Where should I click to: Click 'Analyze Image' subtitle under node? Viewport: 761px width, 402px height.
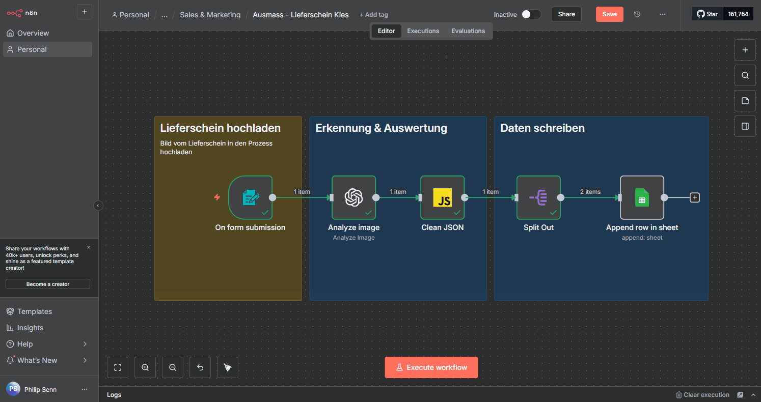pyautogui.click(x=354, y=238)
